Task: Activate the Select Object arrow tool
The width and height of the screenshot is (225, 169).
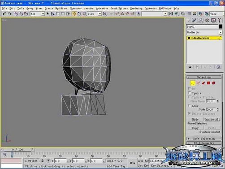Action: click(x=48, y=14)
